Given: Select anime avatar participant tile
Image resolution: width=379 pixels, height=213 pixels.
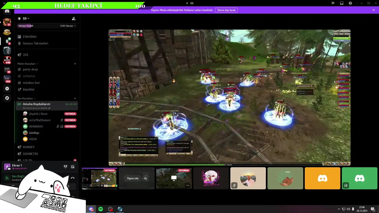Looking at the screenshot, I should tap(211, 178).
